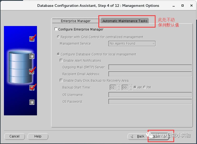
Task: Minimize the Database Configuration Assistant window
Action: pos(174,6)
